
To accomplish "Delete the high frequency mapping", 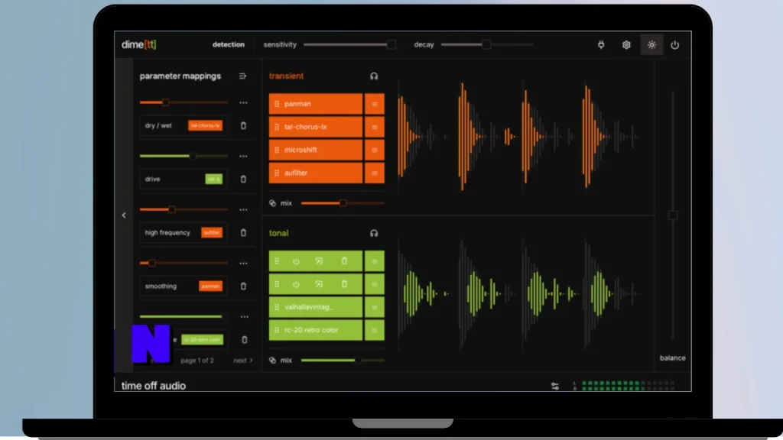I will pos(243,232).
